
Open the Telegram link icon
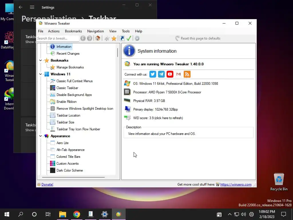pyautogui.click(x=161, y=74)
